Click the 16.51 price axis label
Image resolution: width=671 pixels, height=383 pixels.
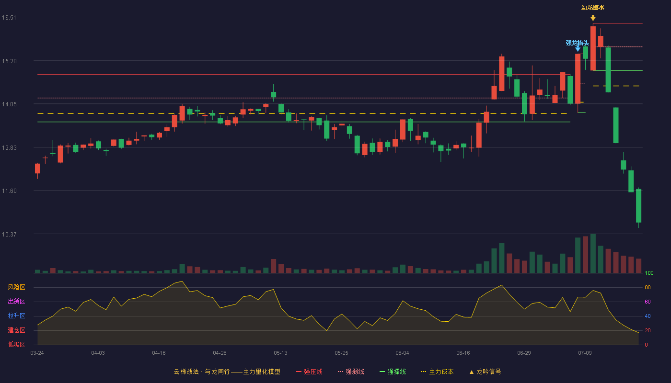tap(9, 18)
